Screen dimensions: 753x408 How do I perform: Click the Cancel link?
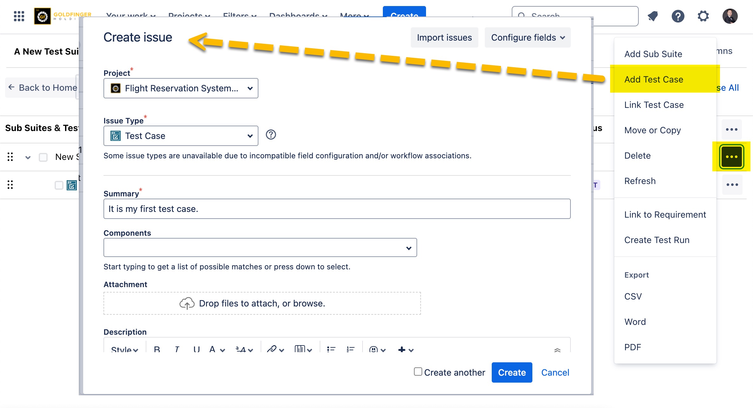[555, 372]
